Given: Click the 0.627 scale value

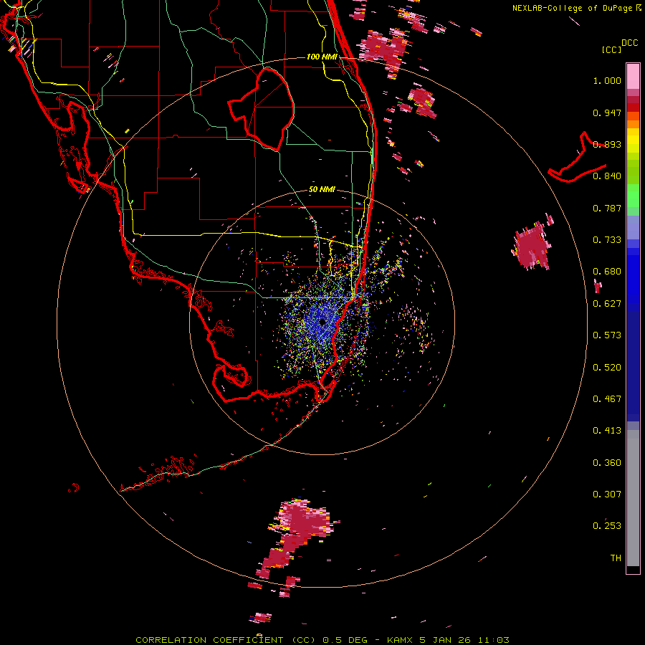Looking at the screenshot, I should coord(607,304).
